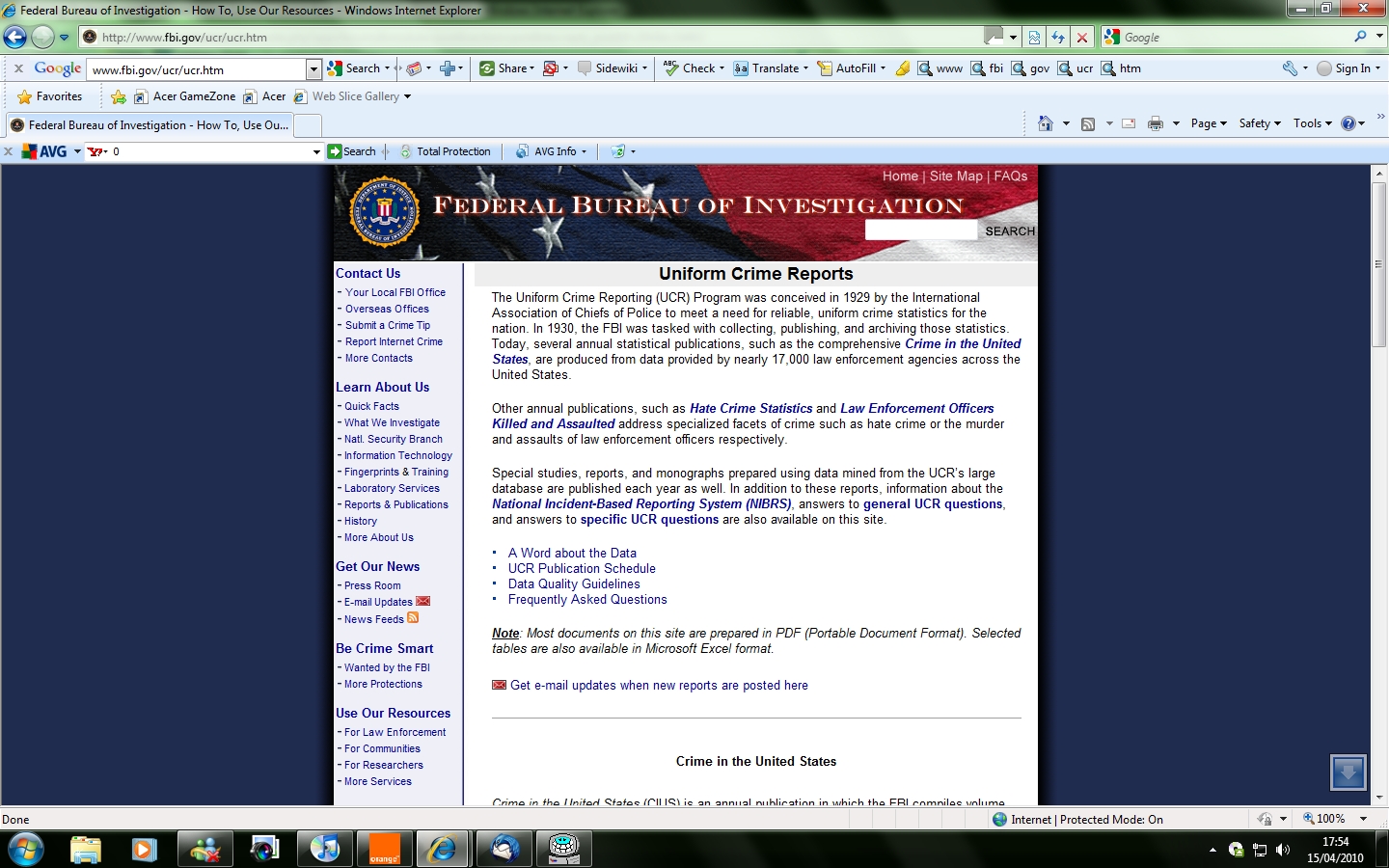The width and height of the screenshot is (1389, 868).
Task: Go back with the browser Back arrow
Action: [x=14, y=37]
